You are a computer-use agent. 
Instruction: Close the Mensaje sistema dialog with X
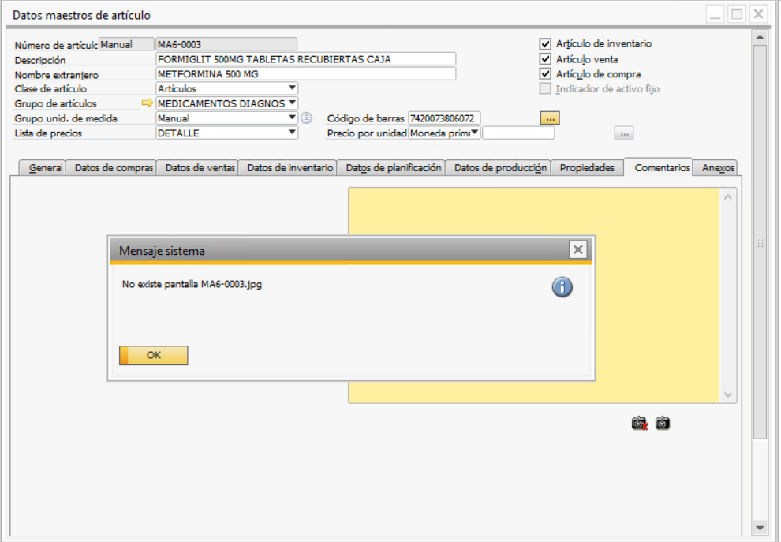click(x=577, y=249)
